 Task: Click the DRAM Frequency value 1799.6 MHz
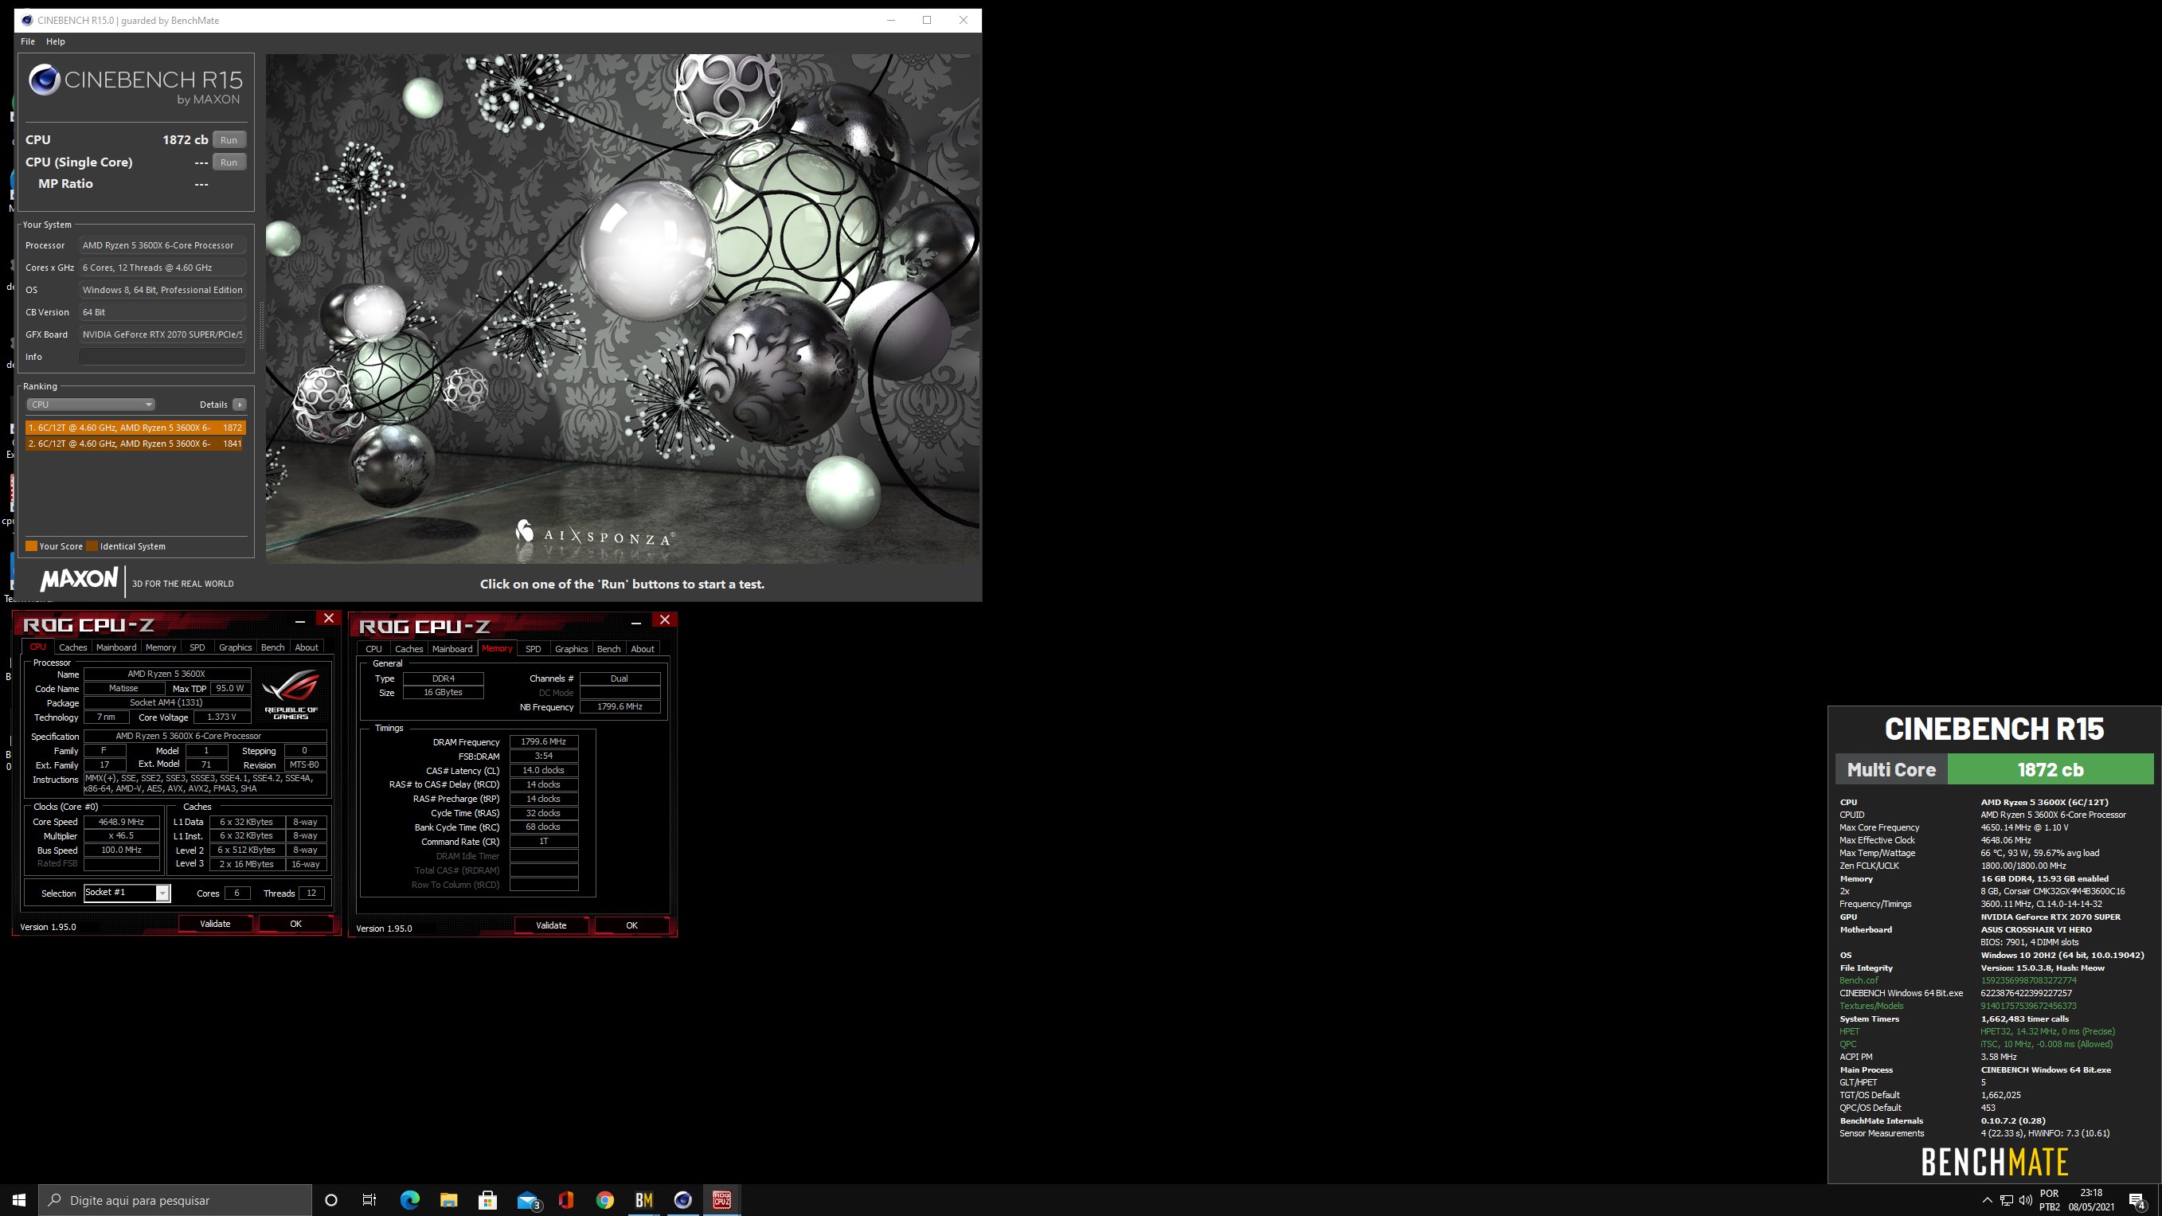[543, 742]
